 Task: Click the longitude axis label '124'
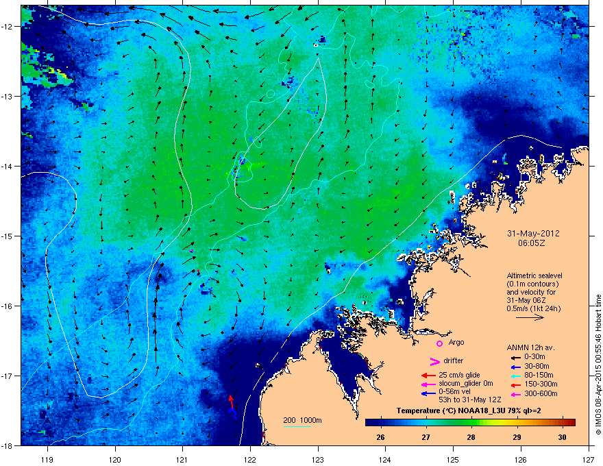click(385, 459)
